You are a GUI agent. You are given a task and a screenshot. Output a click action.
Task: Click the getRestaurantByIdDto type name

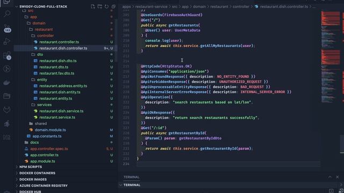click(x=200, y=138)
